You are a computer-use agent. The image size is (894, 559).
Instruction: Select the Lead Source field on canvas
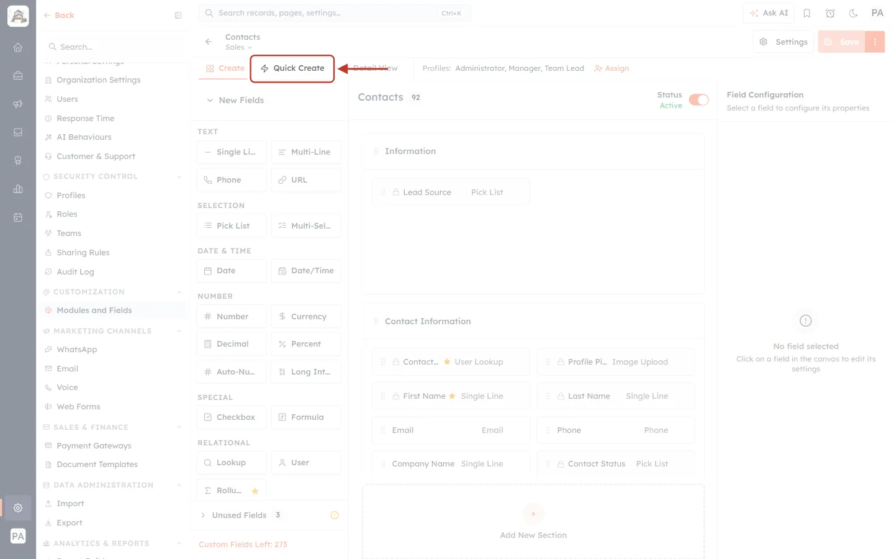coord(451,193)
